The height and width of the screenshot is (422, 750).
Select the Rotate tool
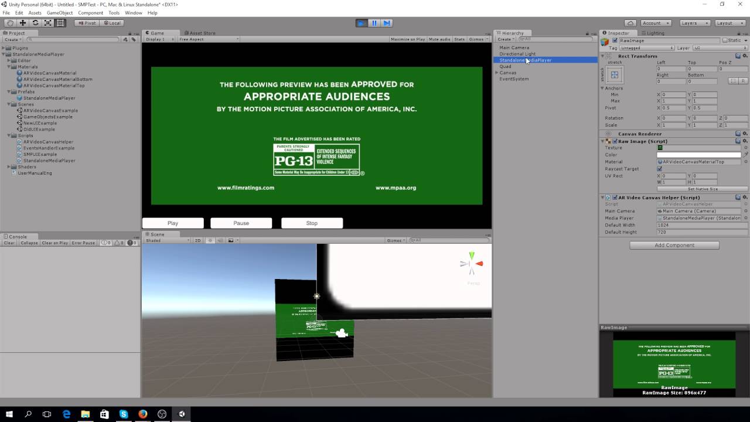point(35,23)
